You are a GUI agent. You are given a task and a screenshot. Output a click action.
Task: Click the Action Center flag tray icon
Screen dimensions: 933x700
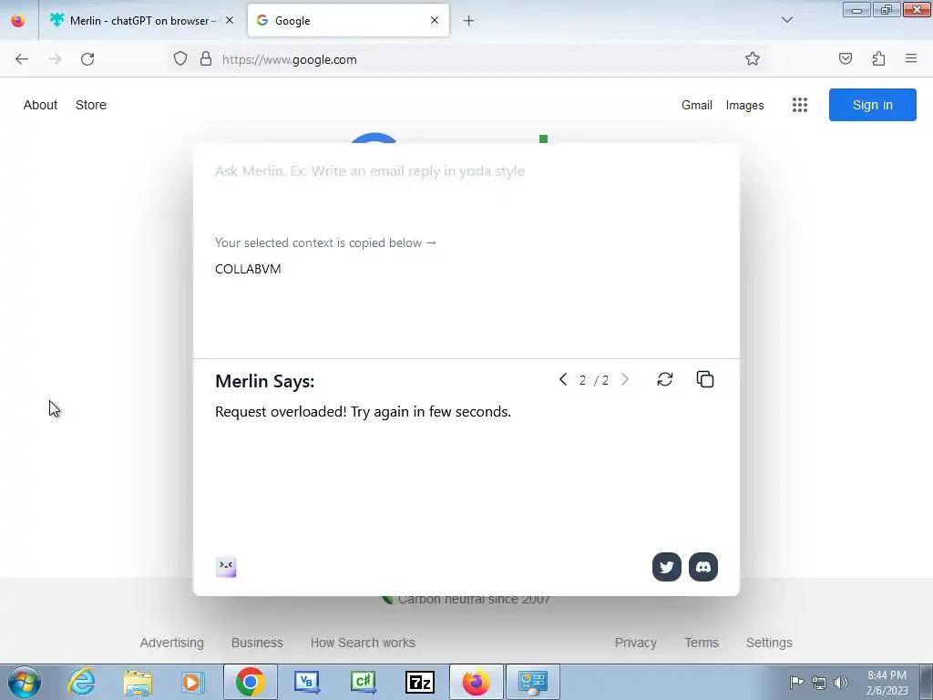click(x=796, y=682)
